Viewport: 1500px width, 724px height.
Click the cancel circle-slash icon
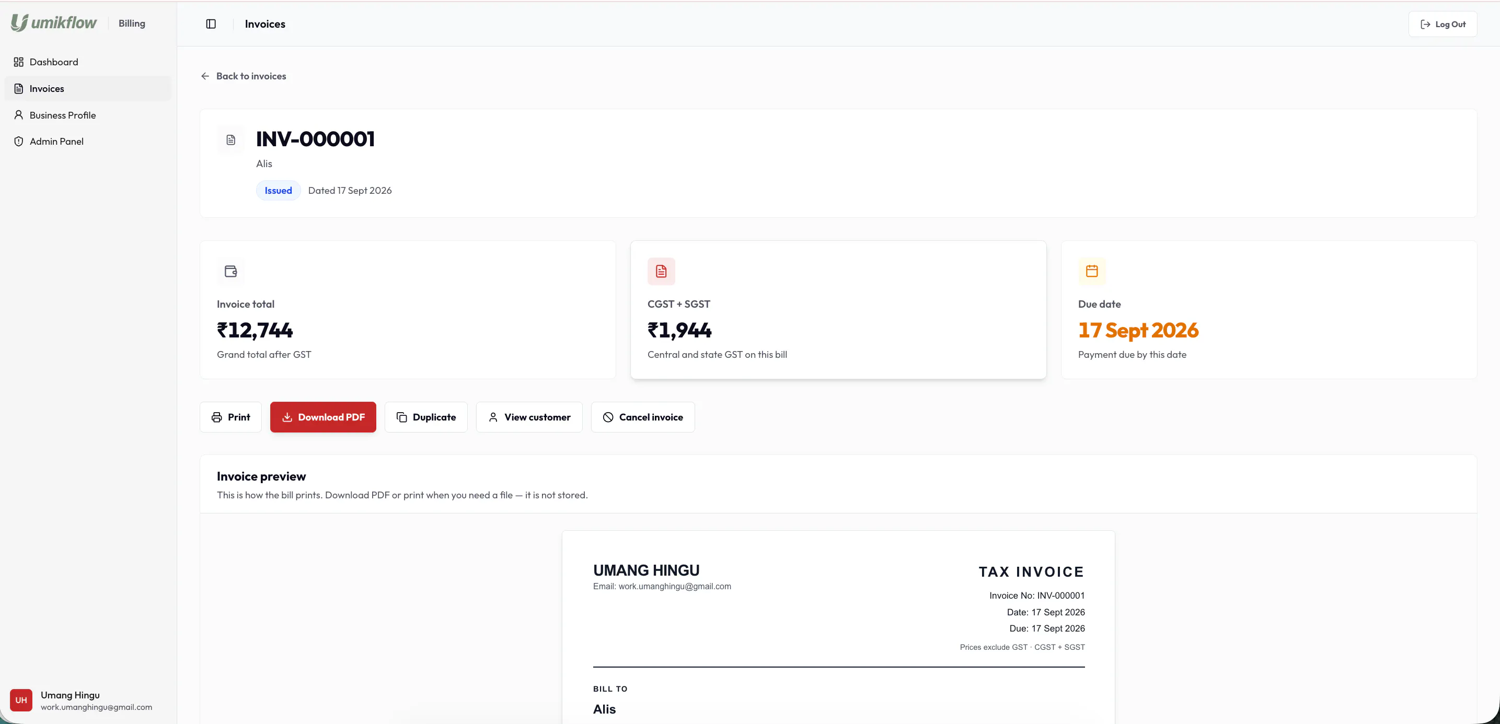pyautogui.click(x=608, y=417)
